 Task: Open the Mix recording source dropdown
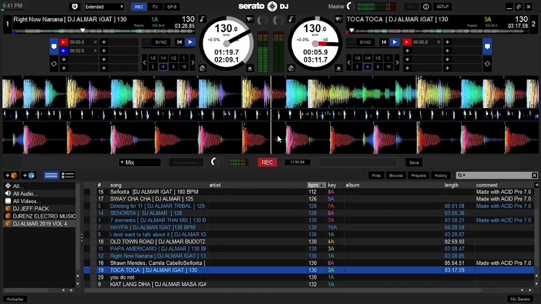click(139, 163)
